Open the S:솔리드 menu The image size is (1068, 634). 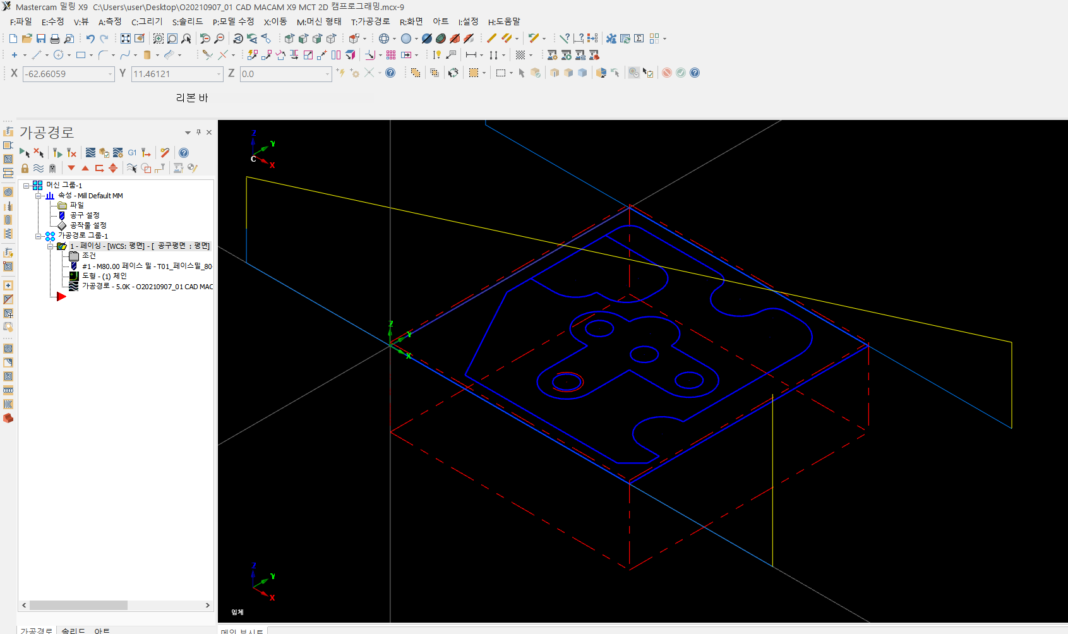pos(188,21)
